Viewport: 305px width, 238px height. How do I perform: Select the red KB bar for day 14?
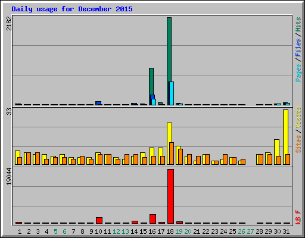click(135, 222)
